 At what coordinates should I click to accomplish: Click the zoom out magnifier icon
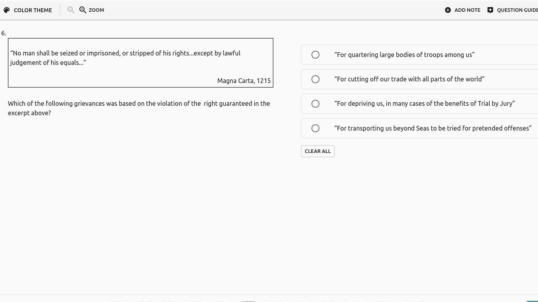click(71, 10)
